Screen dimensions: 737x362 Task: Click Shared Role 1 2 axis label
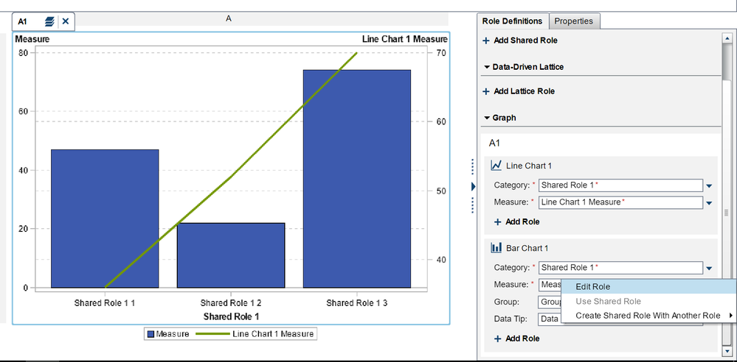(x=231, y=303)
